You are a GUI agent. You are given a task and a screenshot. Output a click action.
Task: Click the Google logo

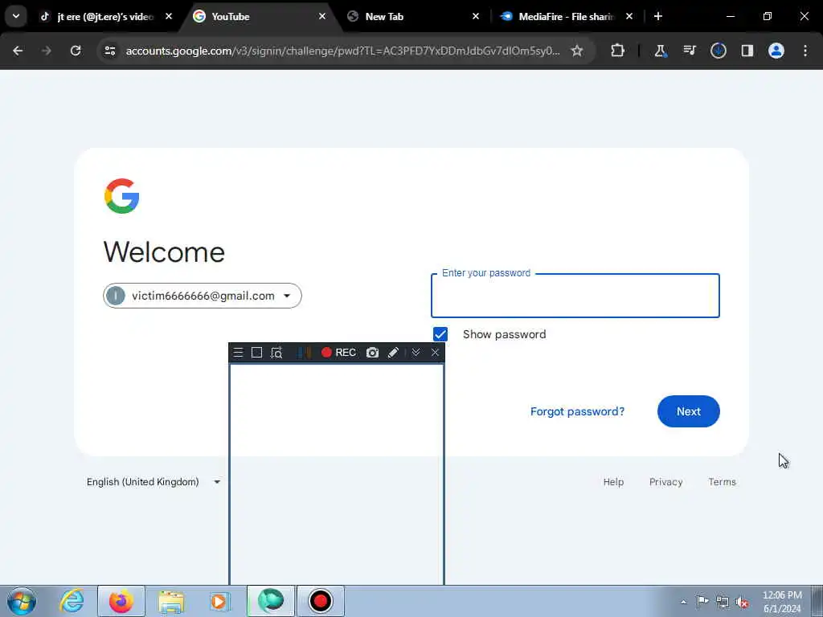pyautogui.click(x=122, y=196)
